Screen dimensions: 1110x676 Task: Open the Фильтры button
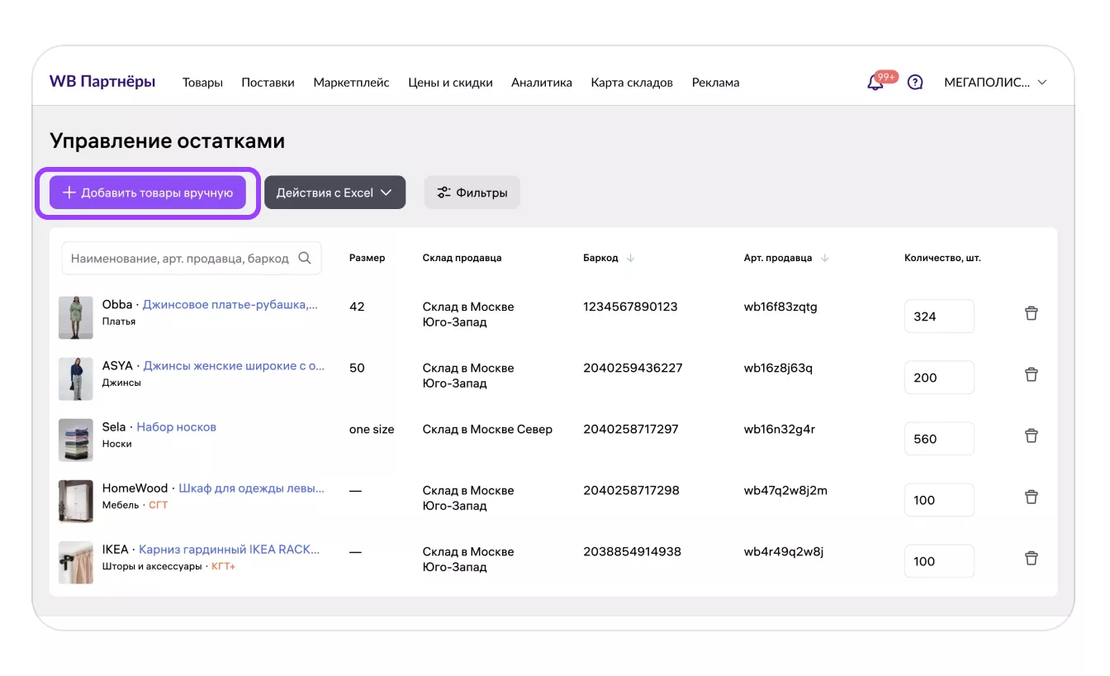tap(472, 193)
